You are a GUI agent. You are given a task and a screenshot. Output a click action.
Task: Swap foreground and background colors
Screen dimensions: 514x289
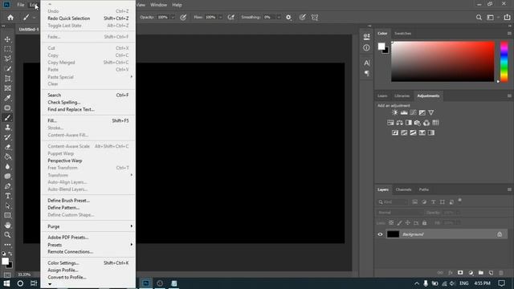click(x=10, y=254)
